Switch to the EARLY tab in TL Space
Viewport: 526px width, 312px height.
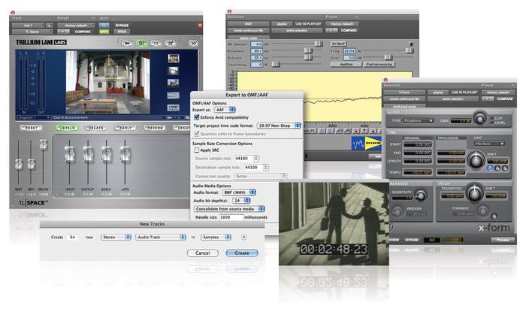125,128
